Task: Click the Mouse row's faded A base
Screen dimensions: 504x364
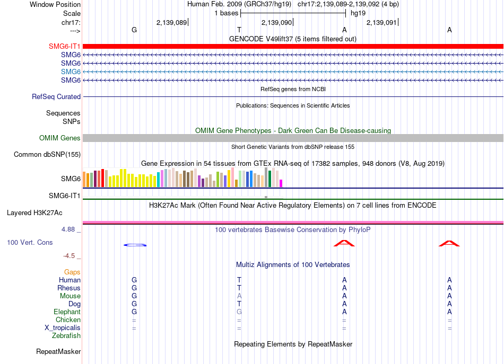Action: coord(239,296)
